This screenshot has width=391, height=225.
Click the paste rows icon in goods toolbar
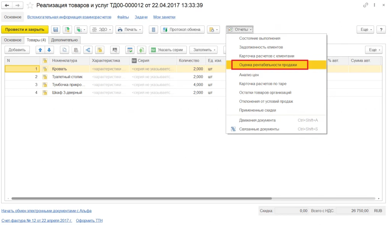click(76, 50)
